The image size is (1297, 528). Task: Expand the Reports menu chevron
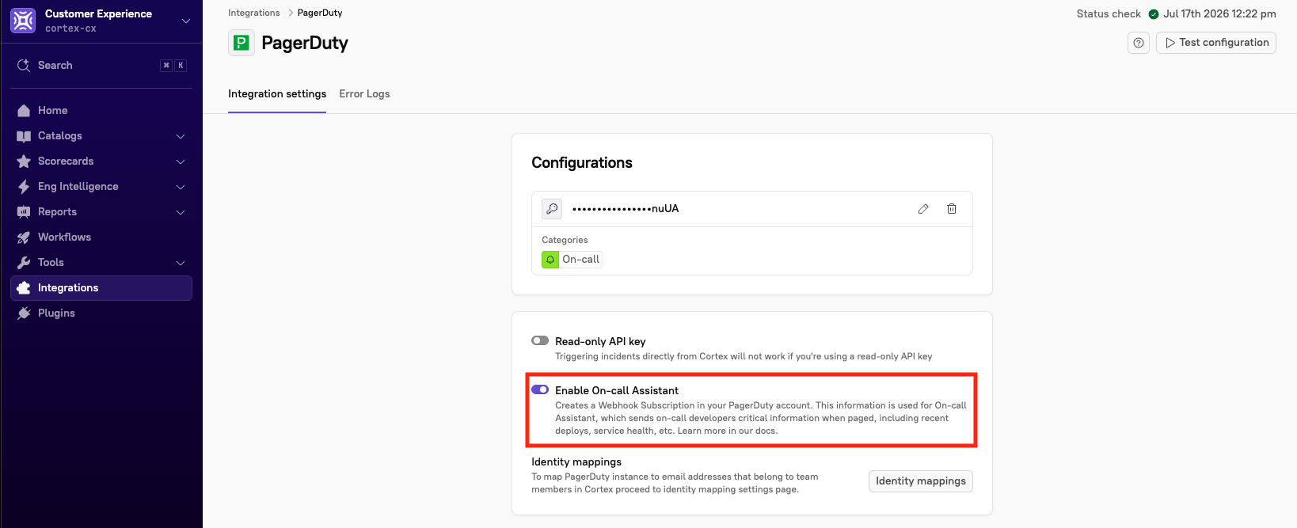[x=181, y=212]
